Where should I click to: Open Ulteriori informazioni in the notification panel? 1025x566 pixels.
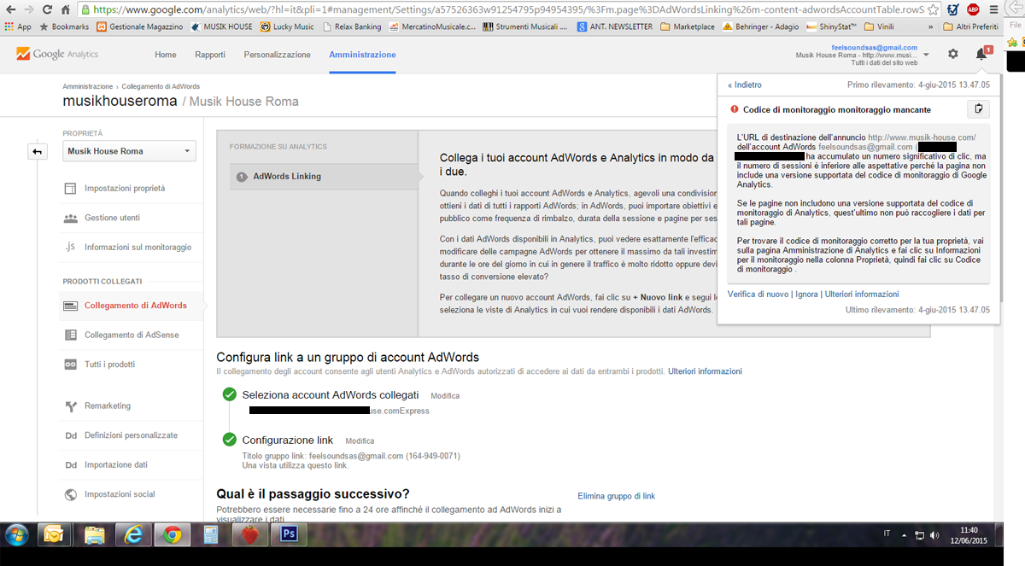862,295
